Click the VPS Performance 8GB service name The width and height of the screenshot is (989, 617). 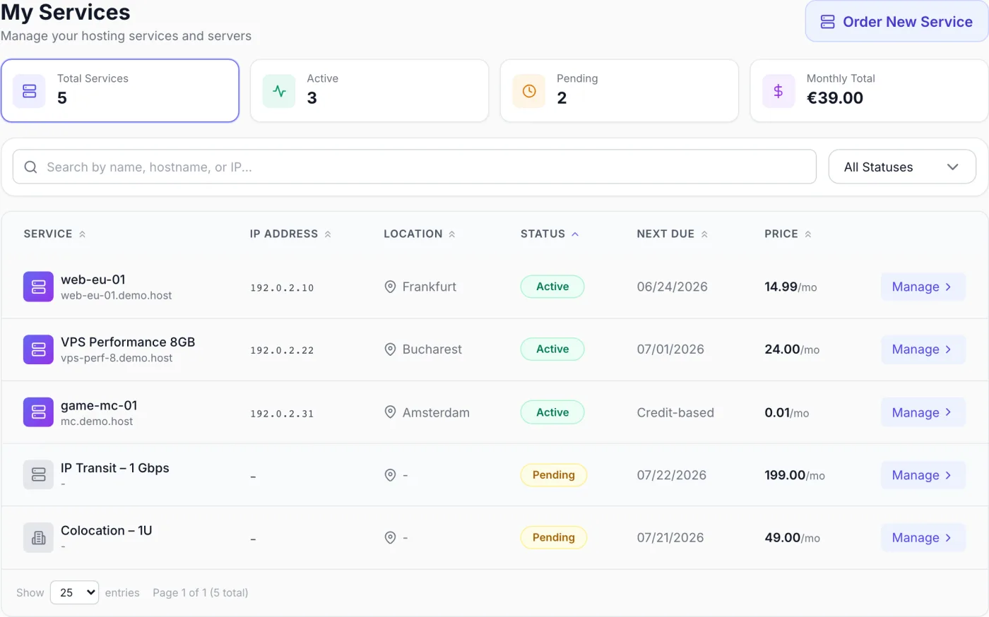click(128, 342)
